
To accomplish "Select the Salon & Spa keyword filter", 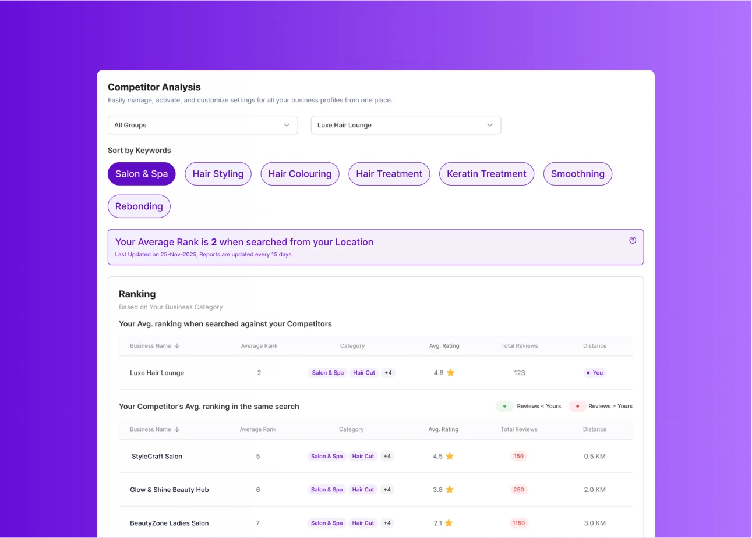I will pos(142,174).
